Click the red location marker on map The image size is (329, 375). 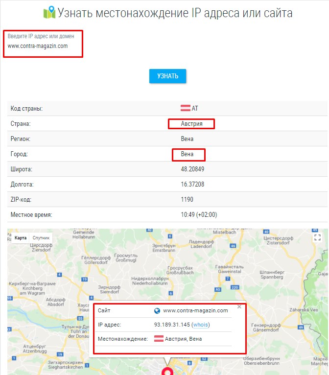[x=167, y=372]
